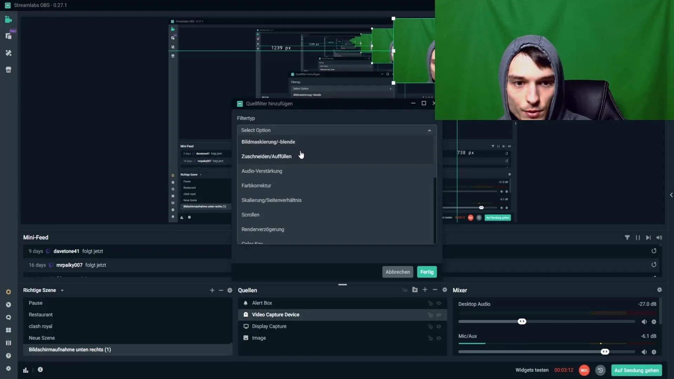Select the clash royal scene

point(127,326)
